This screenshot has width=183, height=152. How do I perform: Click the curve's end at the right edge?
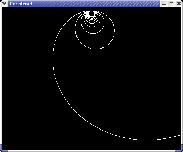pyautogui.click(x=180, y=135)
